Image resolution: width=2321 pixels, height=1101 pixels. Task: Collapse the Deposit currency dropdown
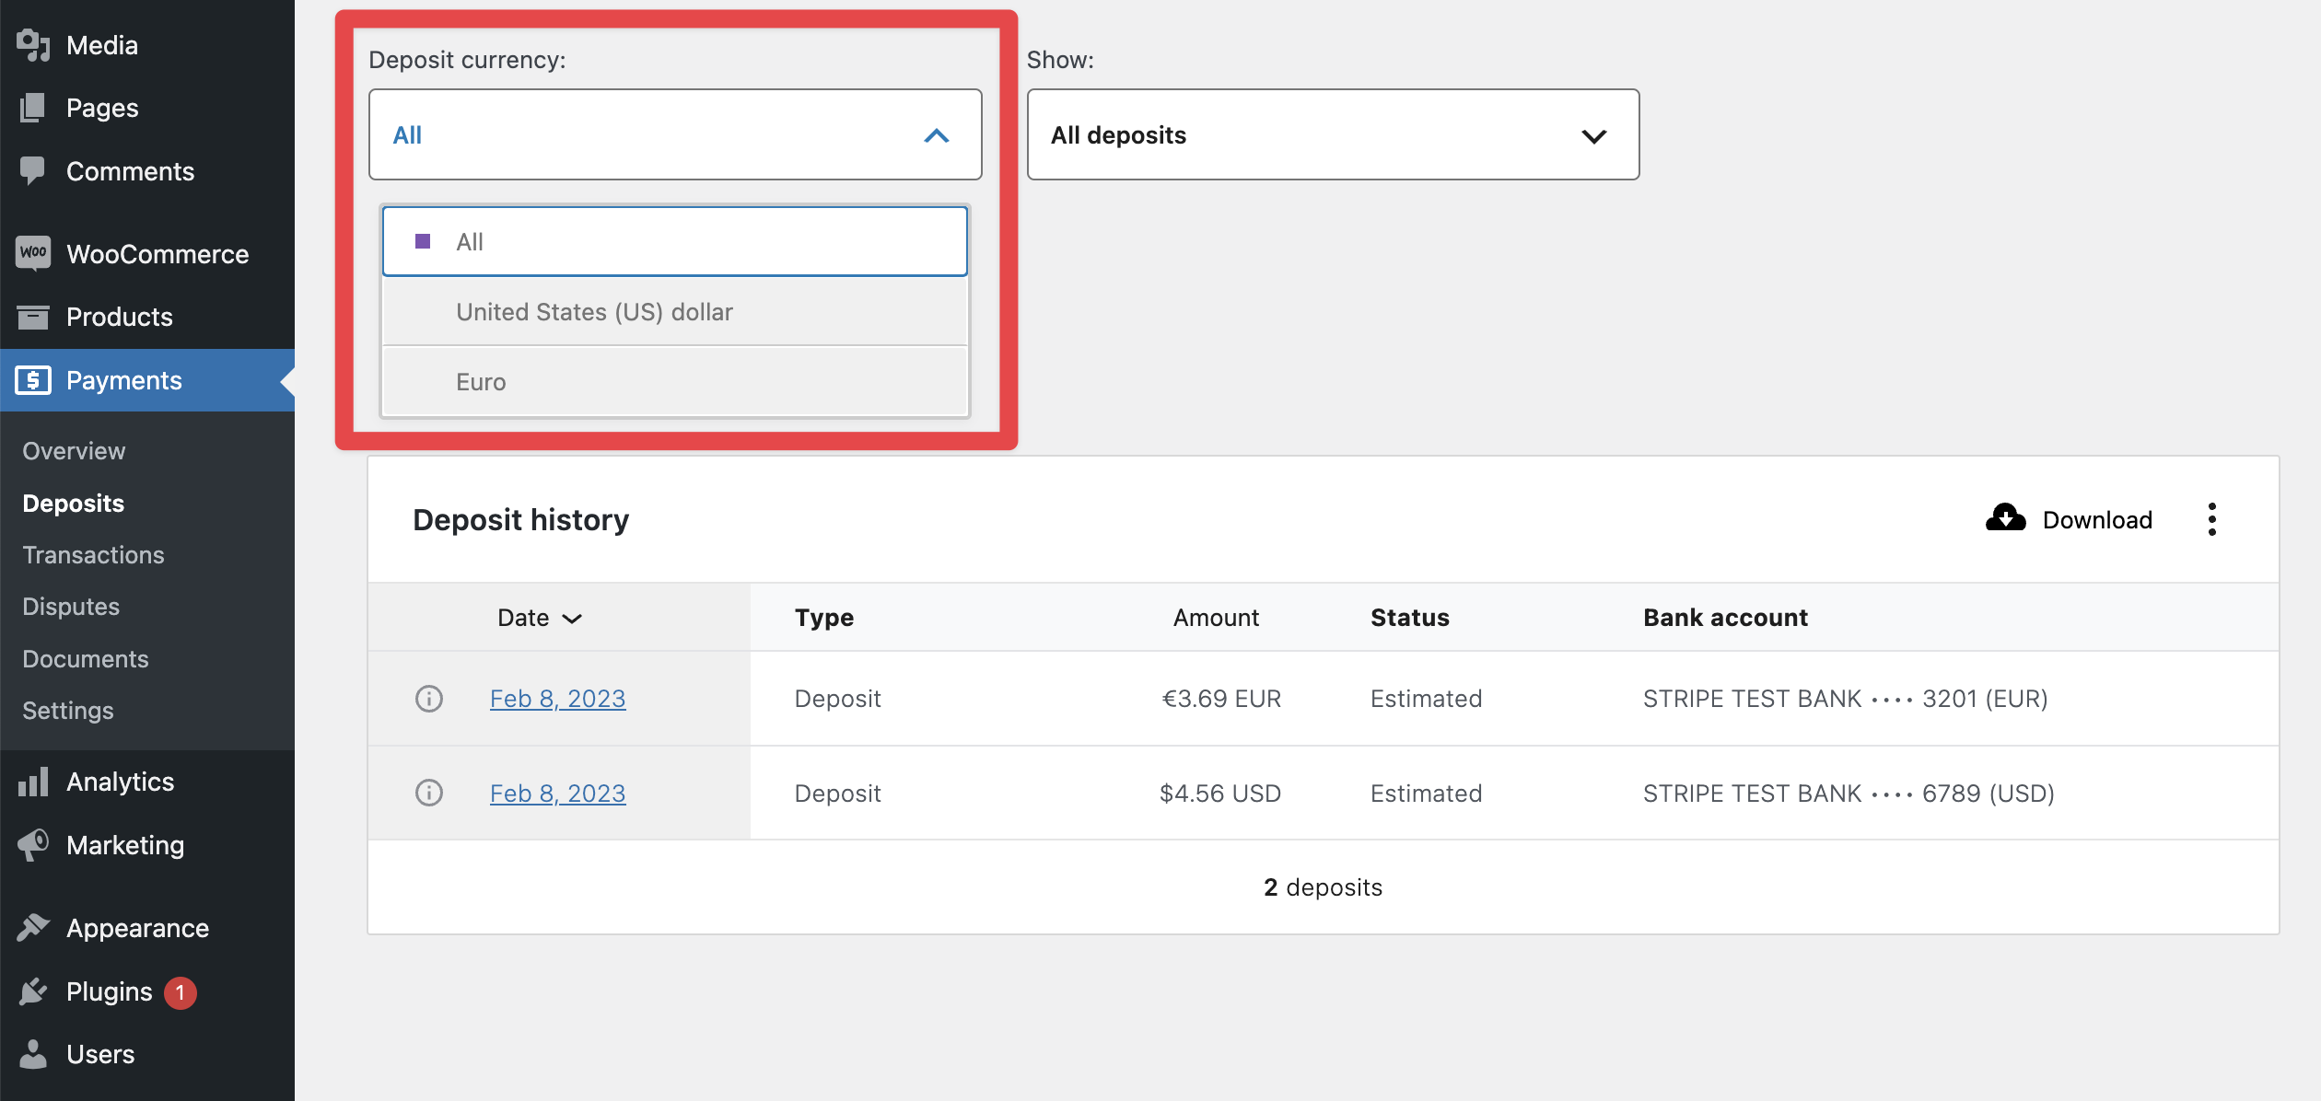936,135
